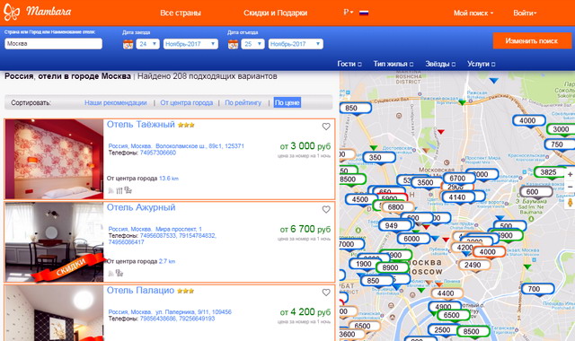Add Отель Ажурный to favorites heart
Image resolution: width=575 pixels, height=341 pixels.
326,209
